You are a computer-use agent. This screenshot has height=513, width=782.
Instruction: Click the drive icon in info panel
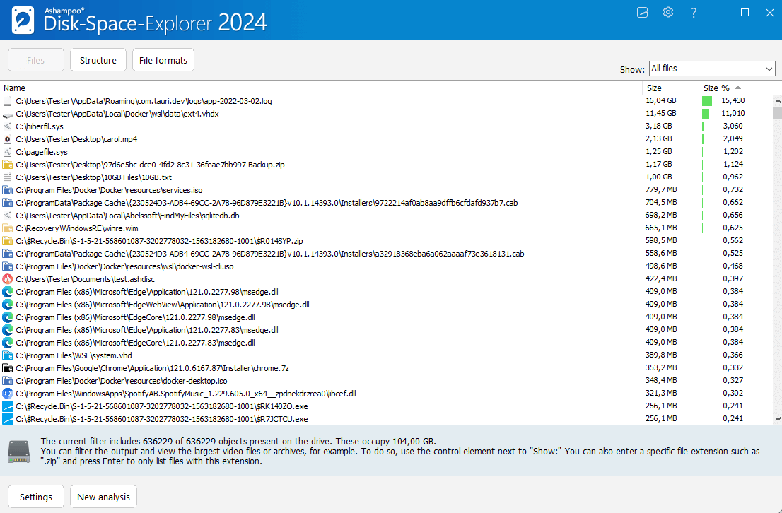tap(19, 451)
